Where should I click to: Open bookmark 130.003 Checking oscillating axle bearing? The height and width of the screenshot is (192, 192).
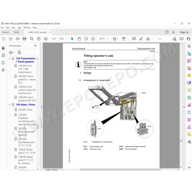(x=27, y=120)
